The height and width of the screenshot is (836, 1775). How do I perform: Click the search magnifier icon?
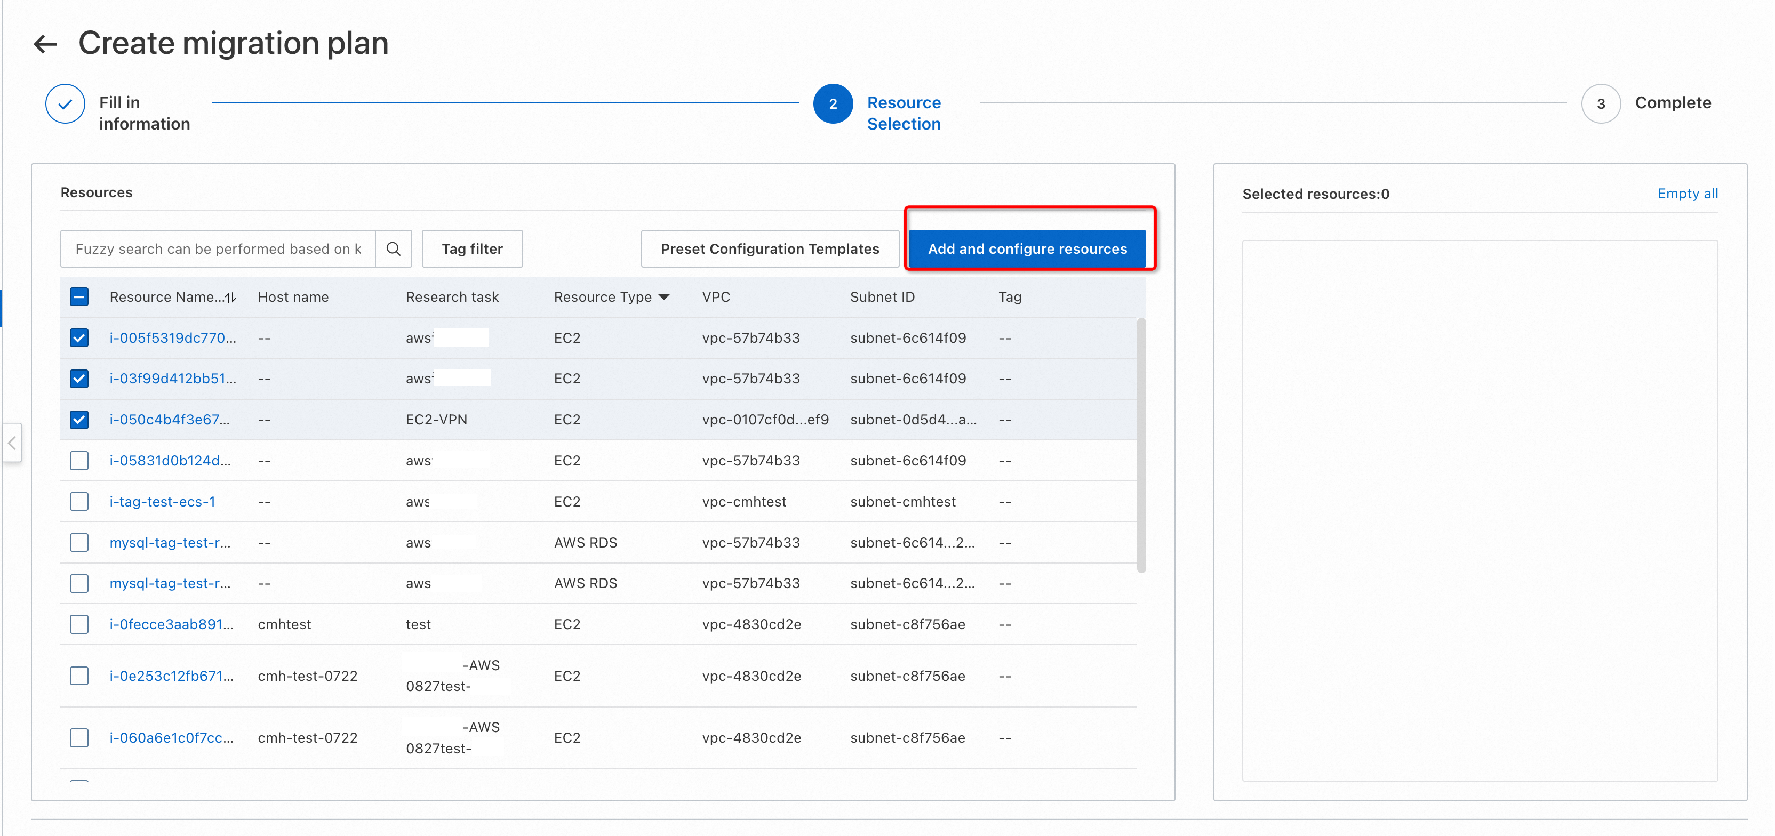pyautogui.click(x=394, y=248)
